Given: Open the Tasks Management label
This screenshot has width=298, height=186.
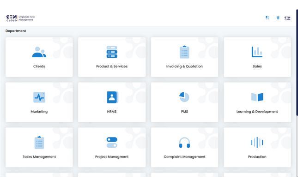Looking at the screenshot, I should coord(39,157).
